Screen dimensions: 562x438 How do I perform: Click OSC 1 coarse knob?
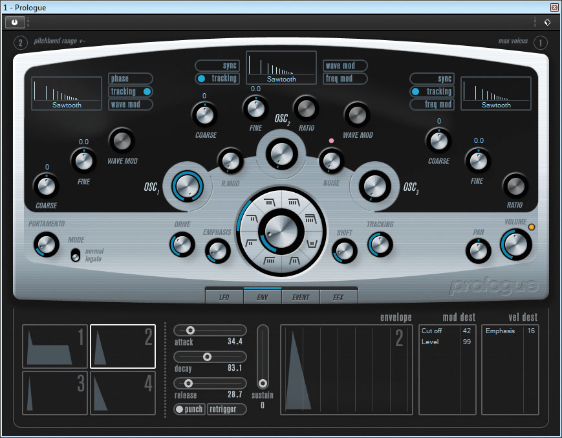click(x=46, y=186)
